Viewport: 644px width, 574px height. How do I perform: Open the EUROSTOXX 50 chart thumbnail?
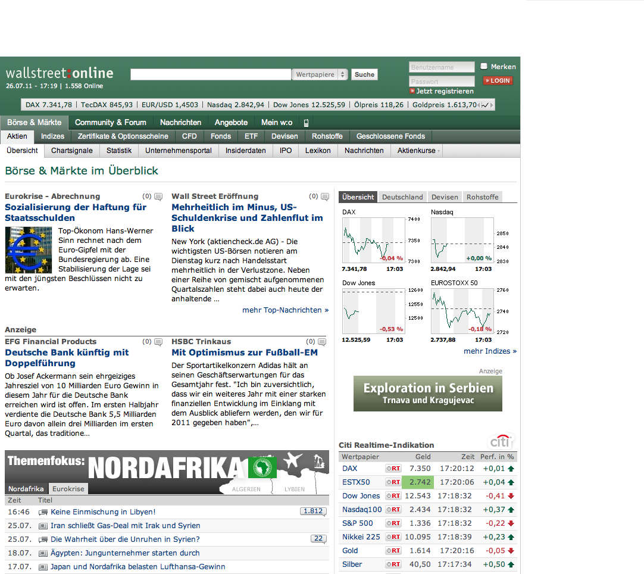[x=462, y=311]
